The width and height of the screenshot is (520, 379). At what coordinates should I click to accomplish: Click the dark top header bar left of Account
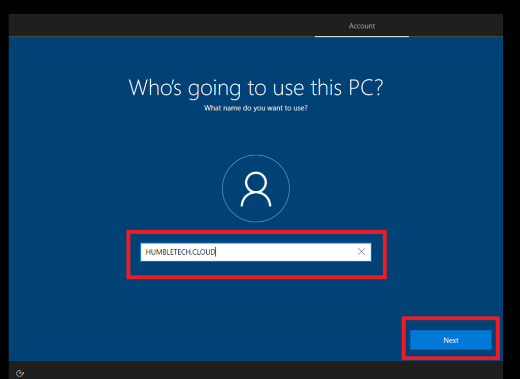click(x=152, y=25)
